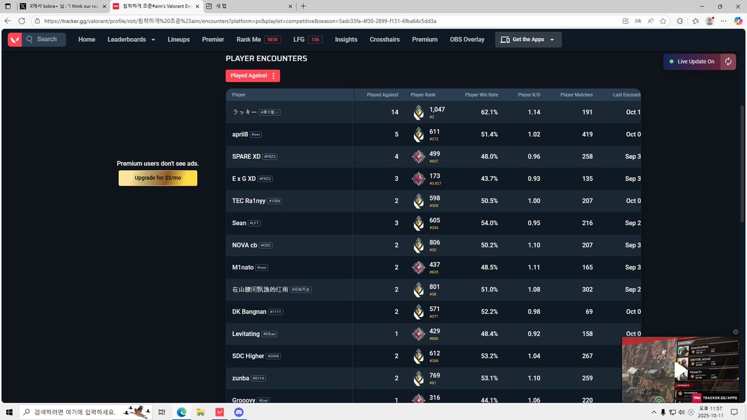Reload the page with refresh icon
This screenshot has width=747, height=420.
[22, 21]
